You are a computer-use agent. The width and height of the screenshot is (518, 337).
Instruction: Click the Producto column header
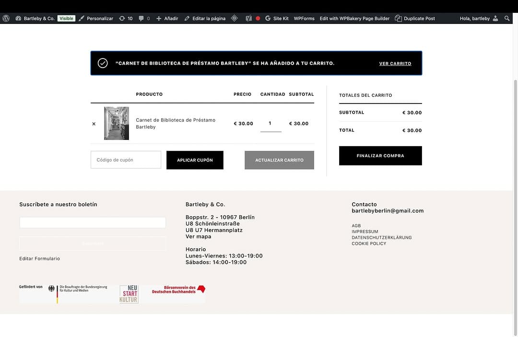(149, 94)
